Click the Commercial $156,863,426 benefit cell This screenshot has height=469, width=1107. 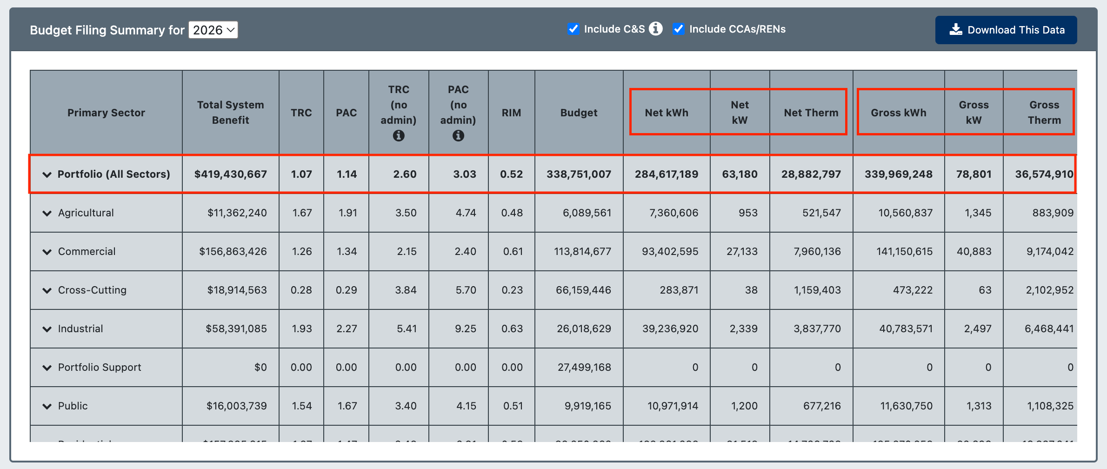pos(231,251)
